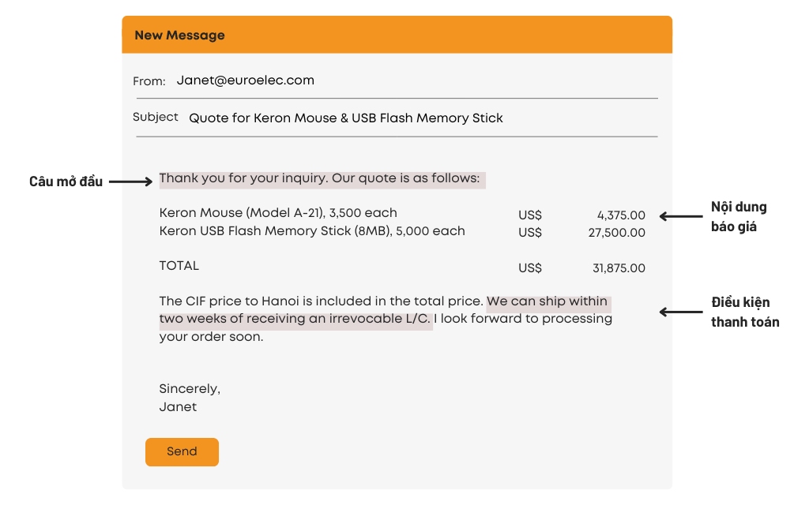Image resolution: width=809 pixels, height=505 pixels.
Task: Click the From field with Janet's email address
Action: 245,80
